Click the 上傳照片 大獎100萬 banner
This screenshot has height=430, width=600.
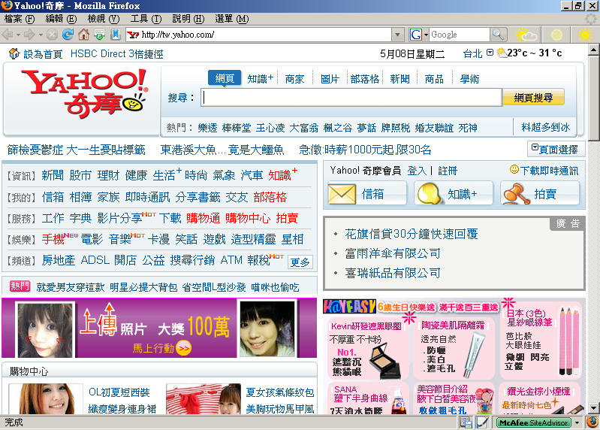pos(159,328)
